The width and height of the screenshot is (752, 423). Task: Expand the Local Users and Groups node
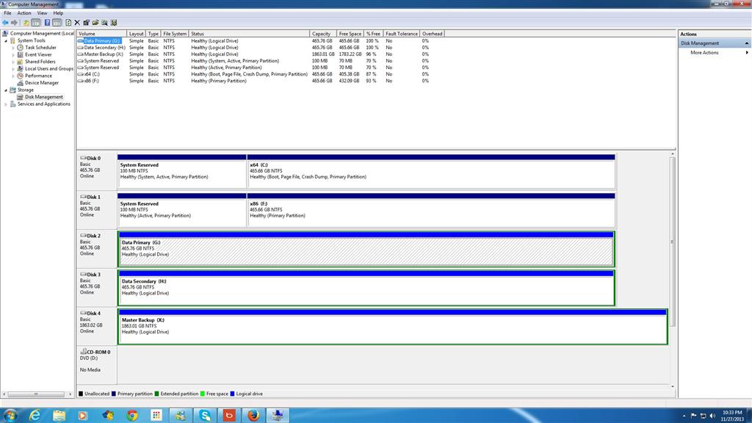[x=13, y=69]
